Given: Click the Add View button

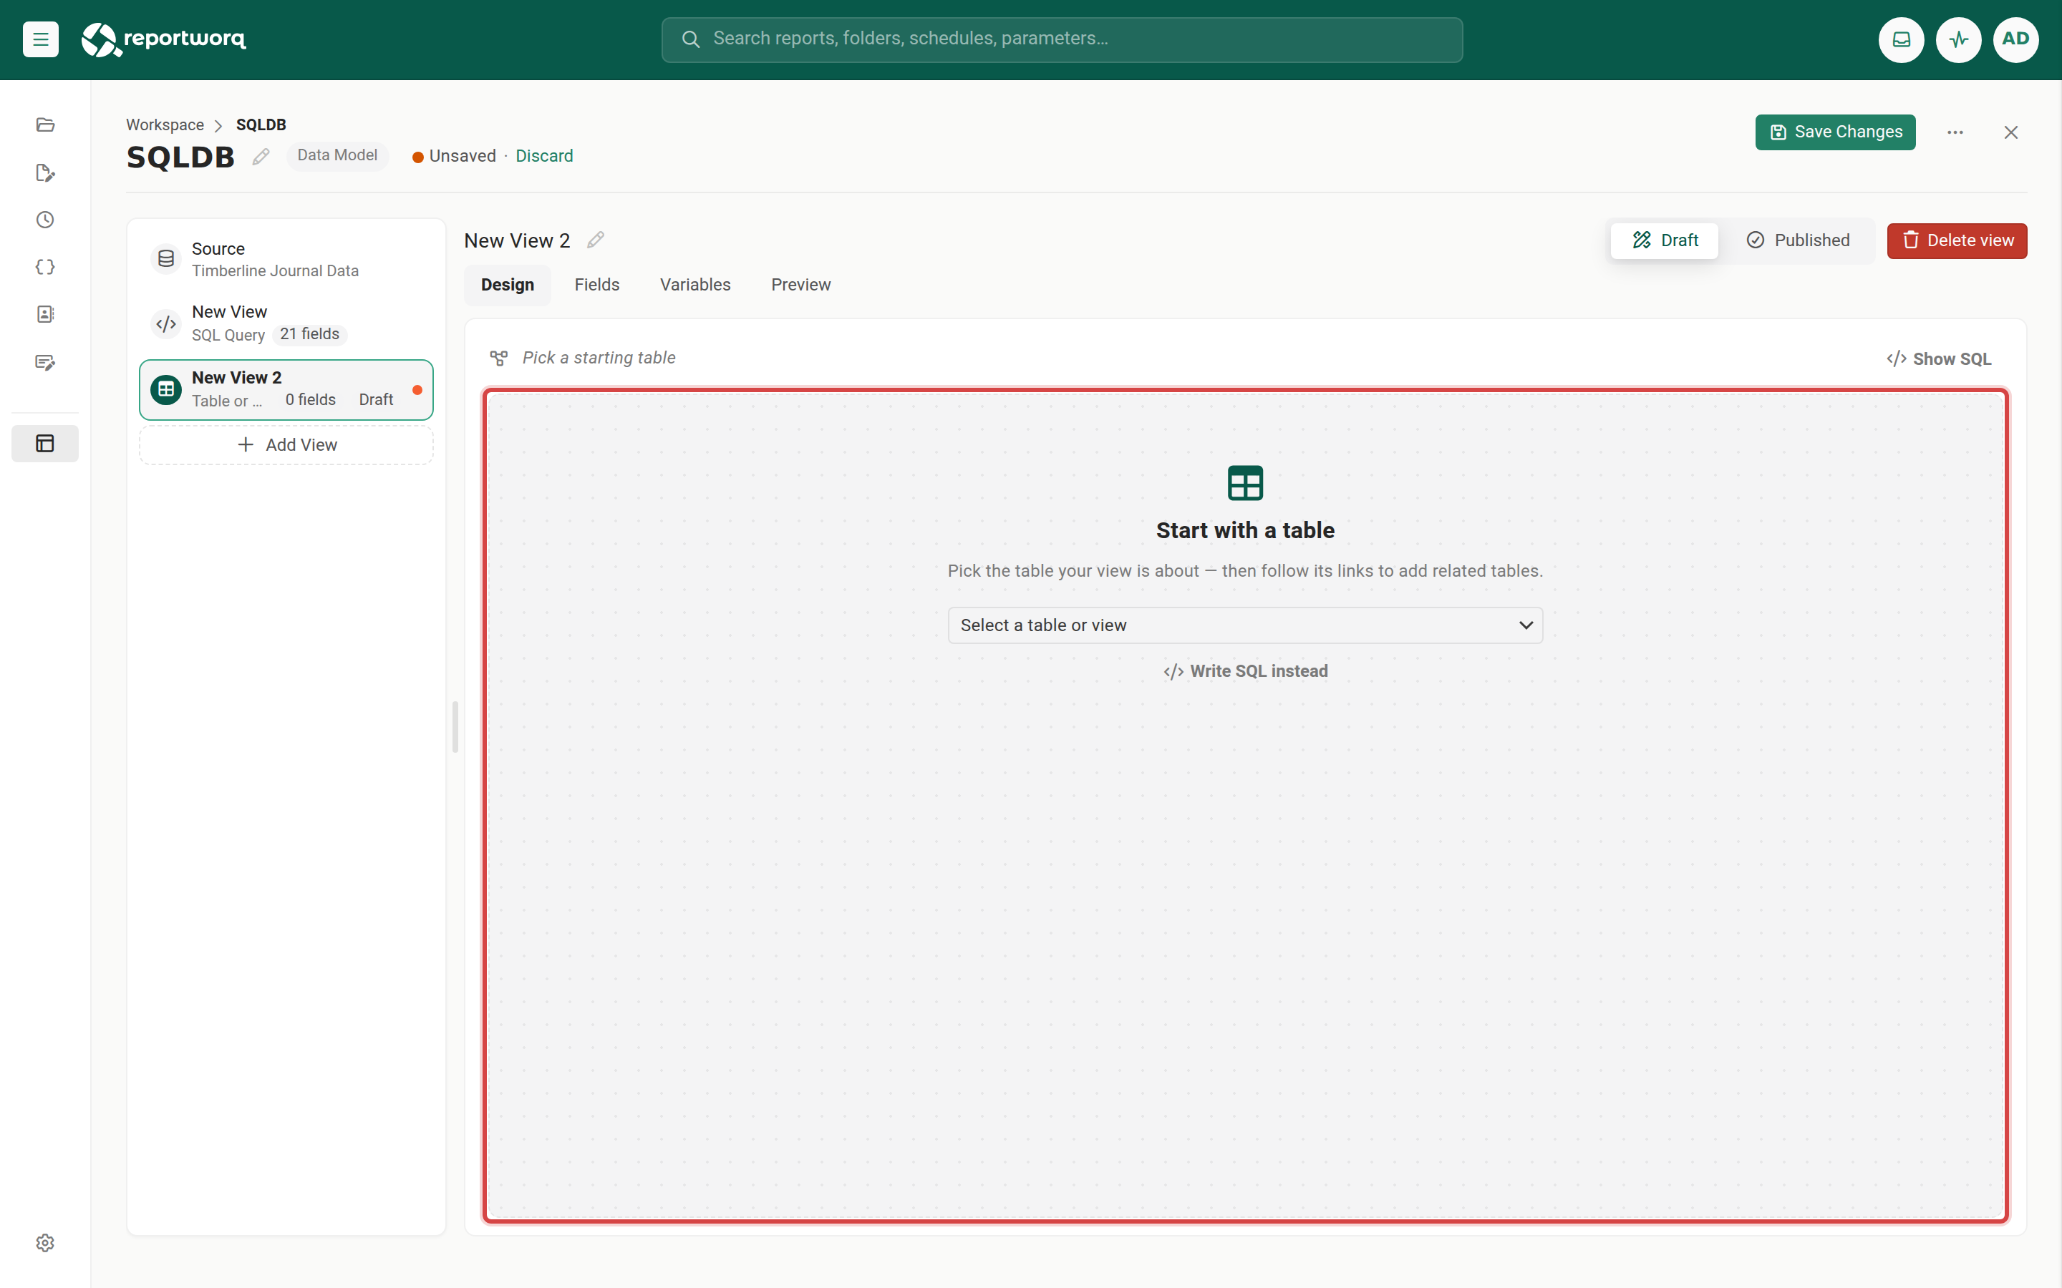Looking at the screenshot, I should coord(286,444).
